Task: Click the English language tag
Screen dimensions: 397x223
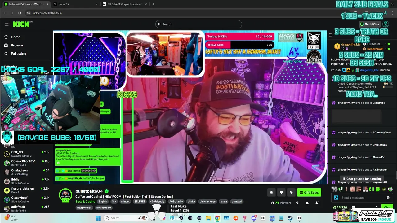Action: coord(102,201)
